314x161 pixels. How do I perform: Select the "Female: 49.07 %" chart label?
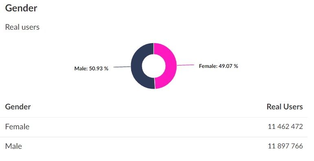click(218, 66)
